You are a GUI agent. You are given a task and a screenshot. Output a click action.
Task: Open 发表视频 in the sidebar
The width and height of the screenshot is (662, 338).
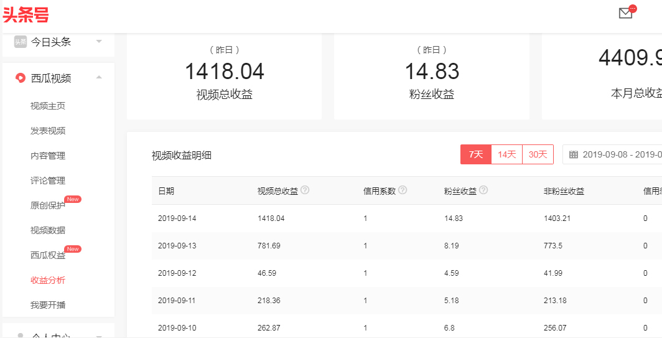(48, 131)
